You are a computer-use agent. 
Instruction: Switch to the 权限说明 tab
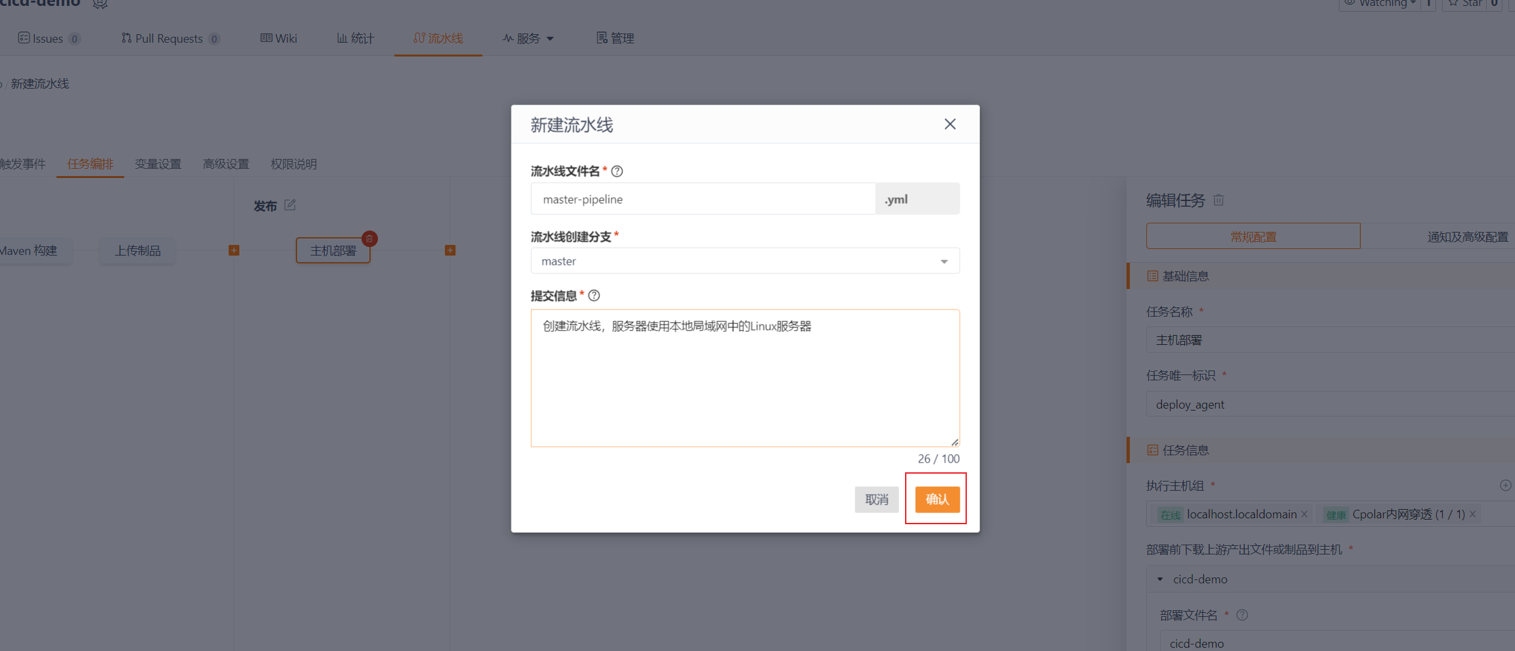point(293,164)
